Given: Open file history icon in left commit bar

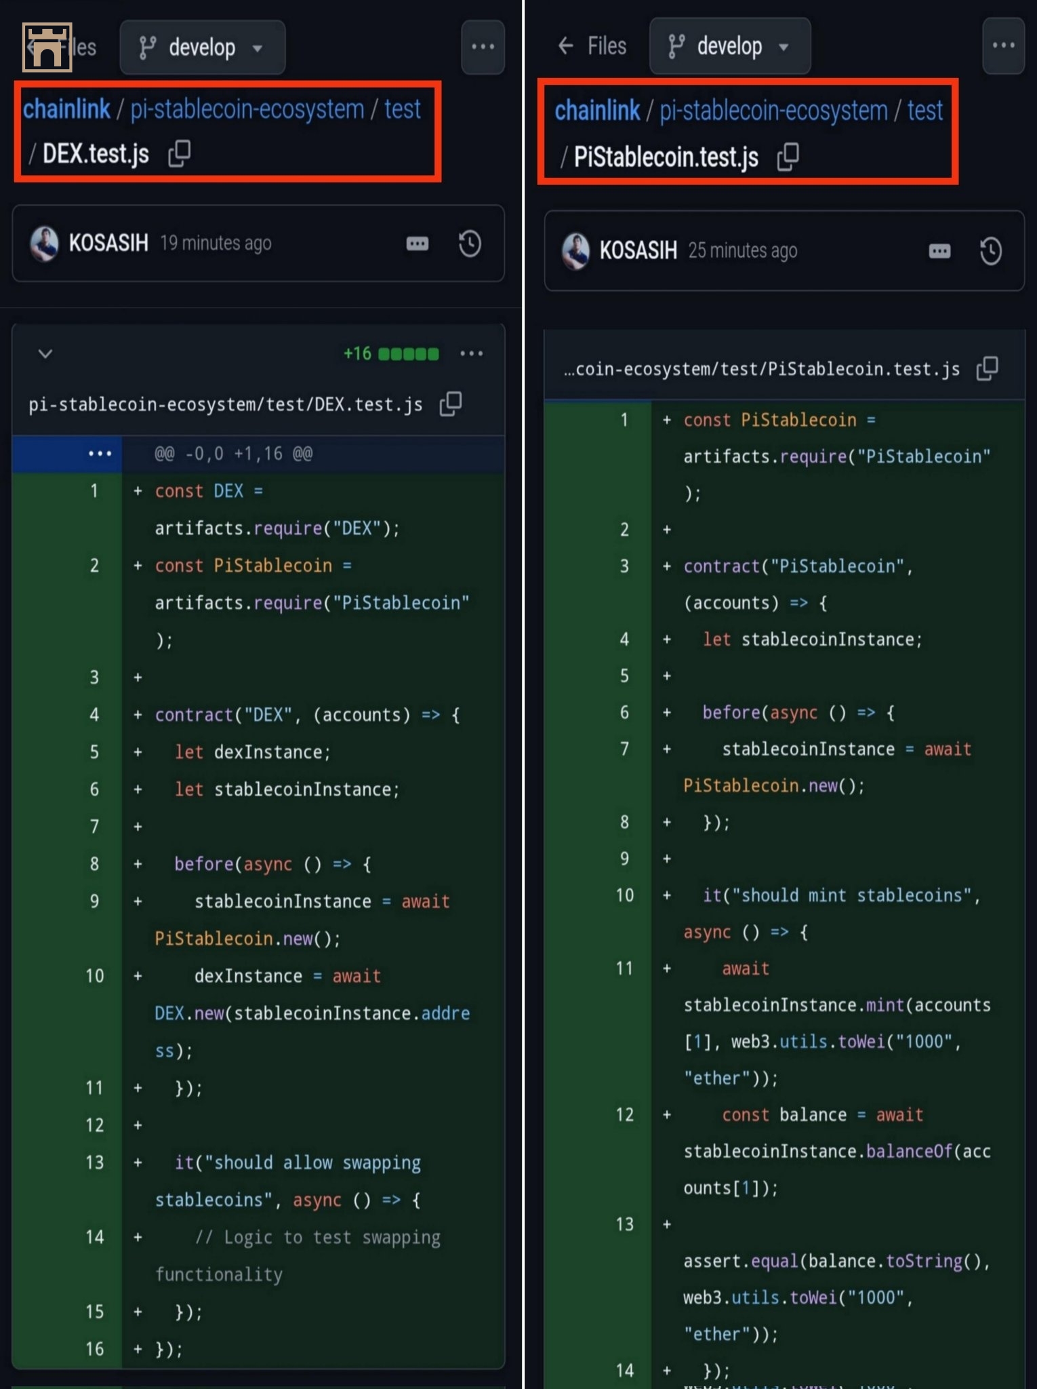Looking at the screenshot, I should [x=470, y=243].
